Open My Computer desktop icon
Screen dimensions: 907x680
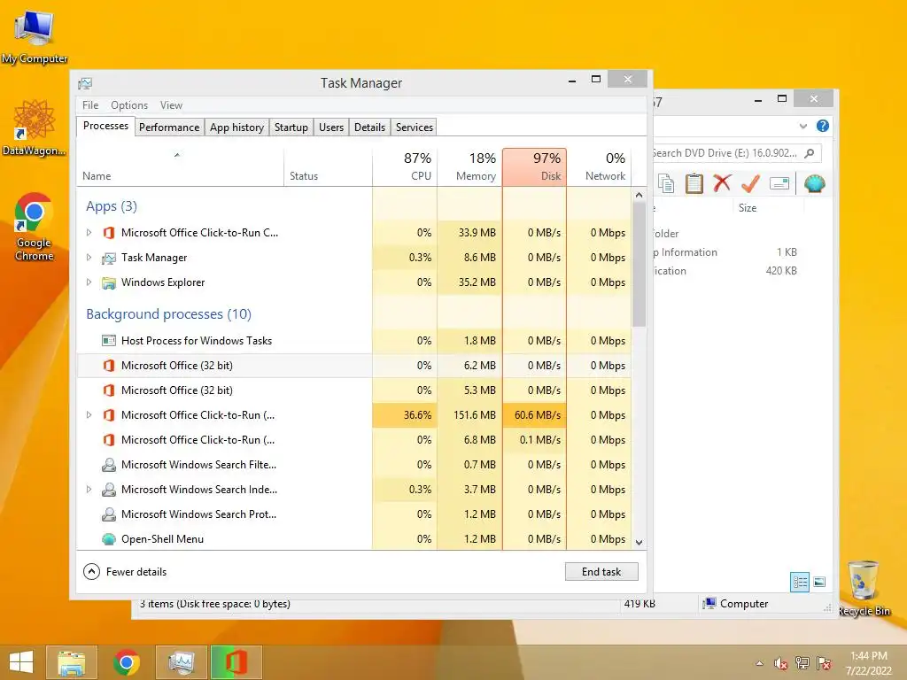(35, 37)
